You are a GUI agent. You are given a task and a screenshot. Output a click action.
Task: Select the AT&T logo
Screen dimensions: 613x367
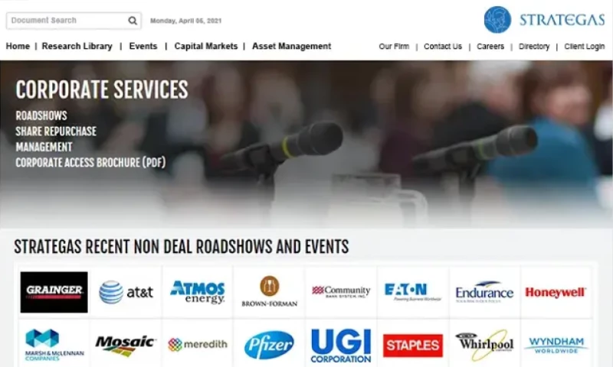(126, 292)
